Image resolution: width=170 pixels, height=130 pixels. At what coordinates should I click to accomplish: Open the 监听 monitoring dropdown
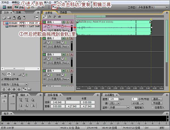[119, 108]
